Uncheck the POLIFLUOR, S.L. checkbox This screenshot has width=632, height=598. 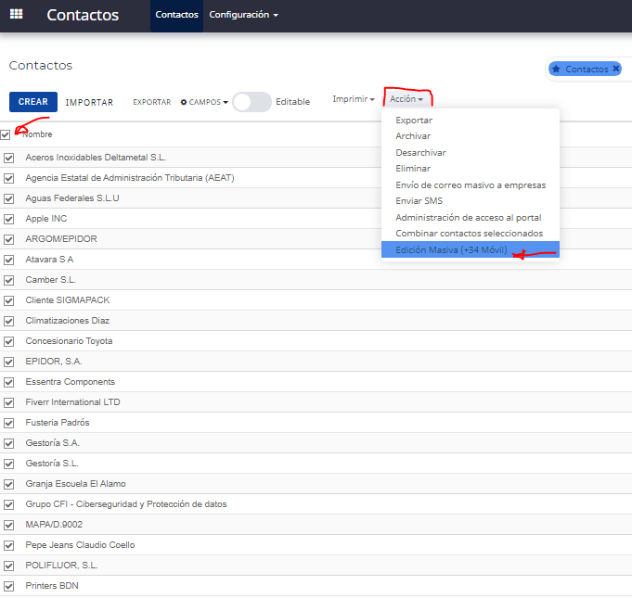[x=9, y=566]
